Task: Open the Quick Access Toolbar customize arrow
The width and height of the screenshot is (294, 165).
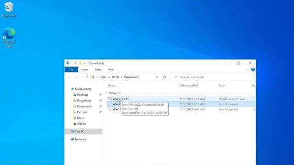Action: (85, 63)
